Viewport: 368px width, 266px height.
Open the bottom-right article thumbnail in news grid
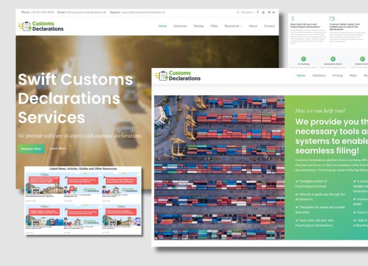(x=121, y=215)
